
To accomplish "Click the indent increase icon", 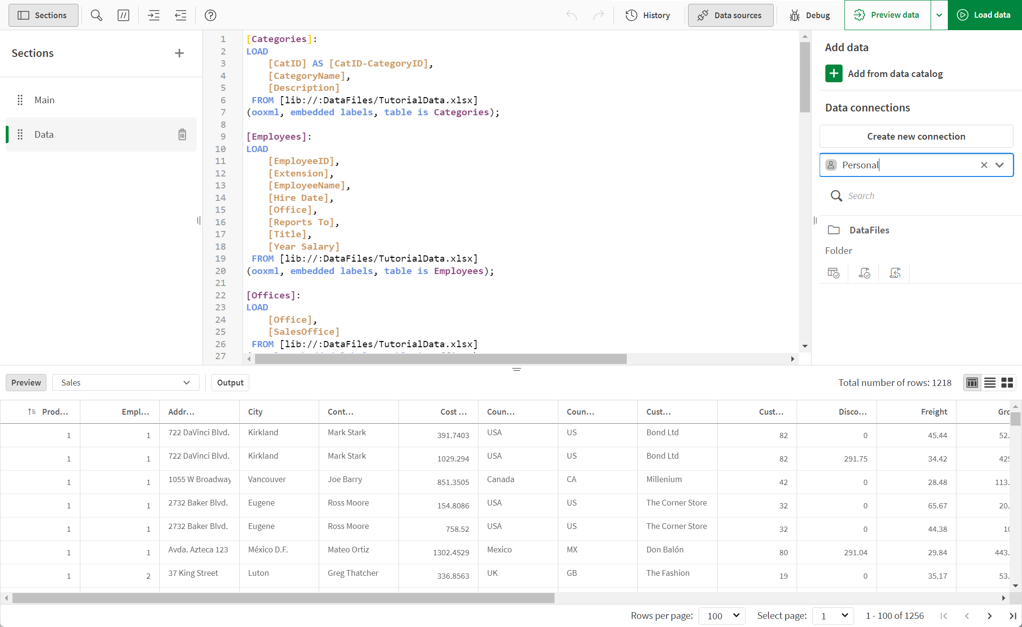I will pos(154,15).
